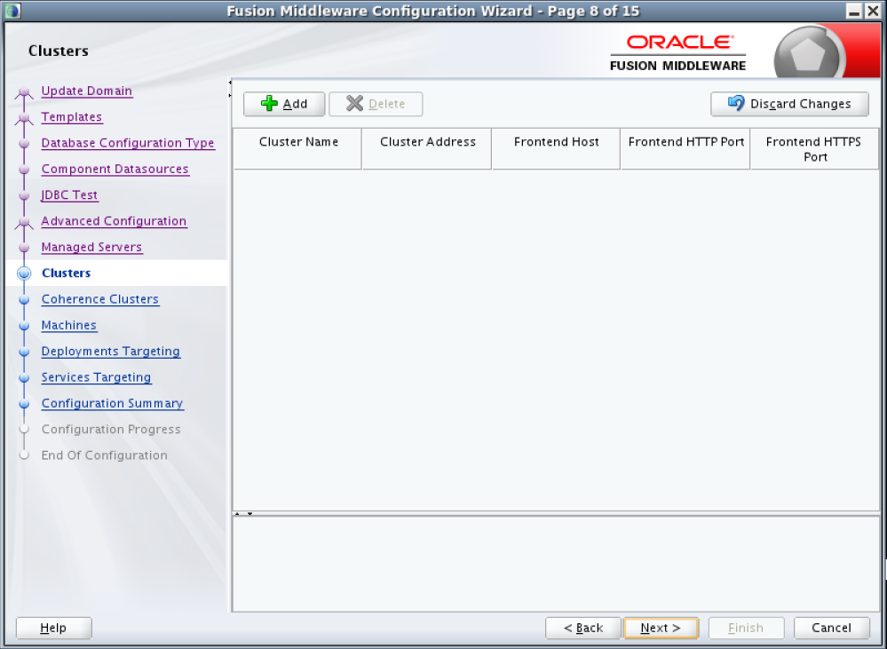887x649 pixels.
Task: Click the Coherence Clusters step bullet
Action: point(24,299)
